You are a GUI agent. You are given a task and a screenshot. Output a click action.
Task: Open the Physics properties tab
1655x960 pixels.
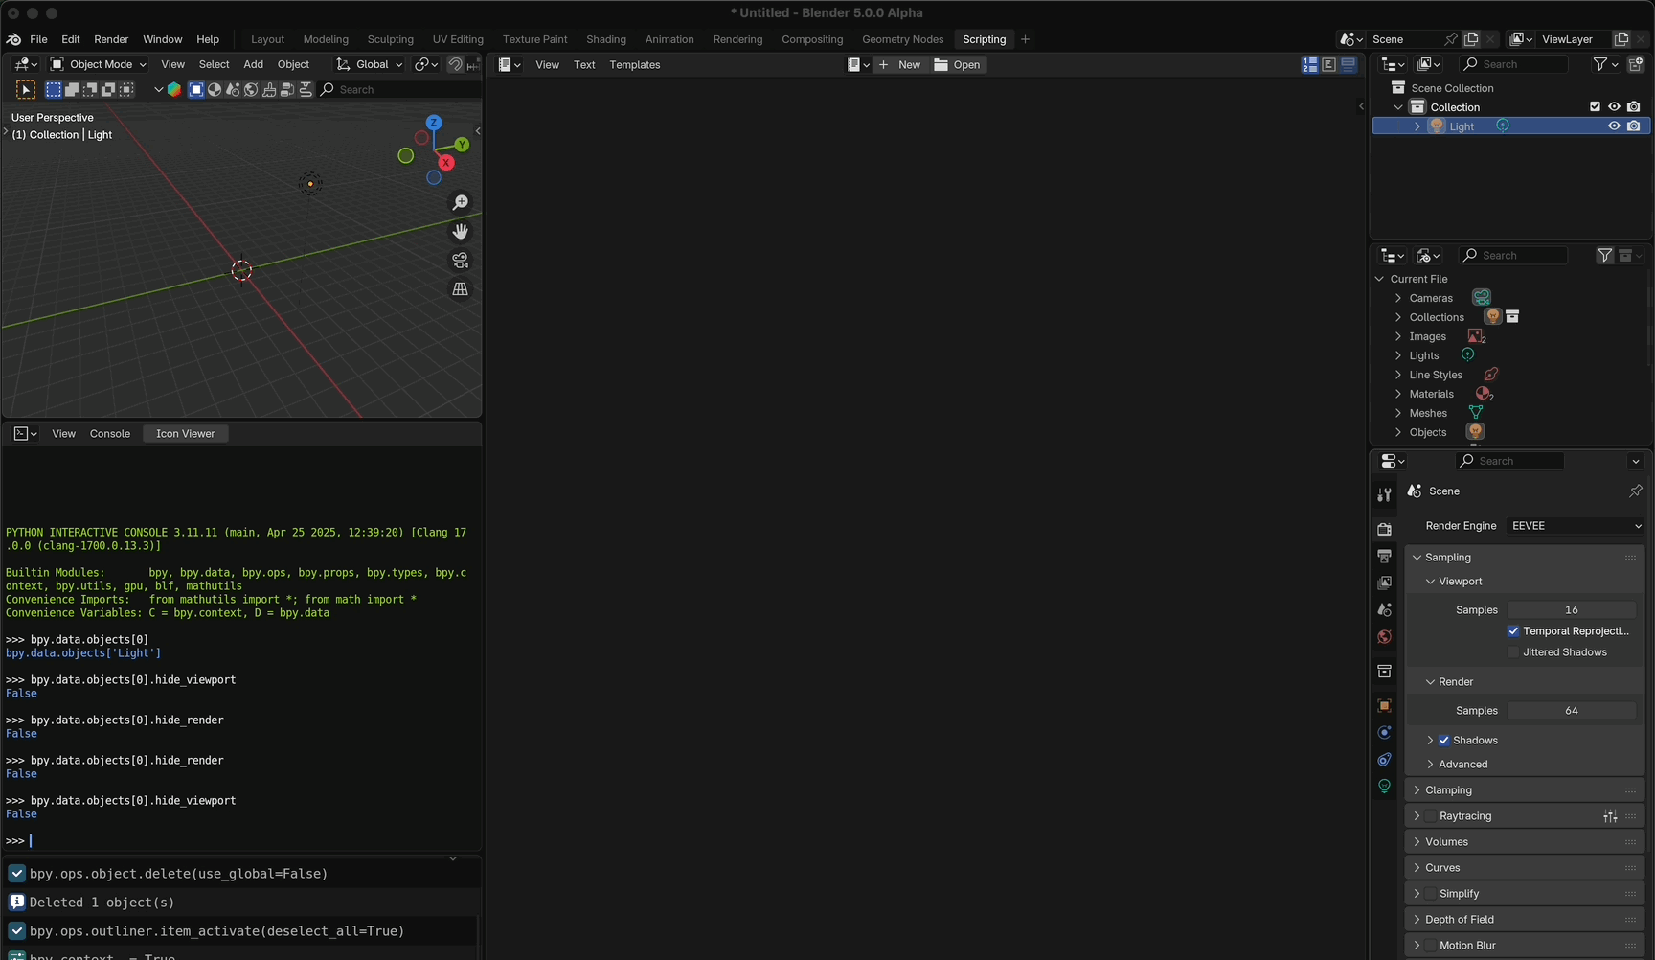(1384, 732)
